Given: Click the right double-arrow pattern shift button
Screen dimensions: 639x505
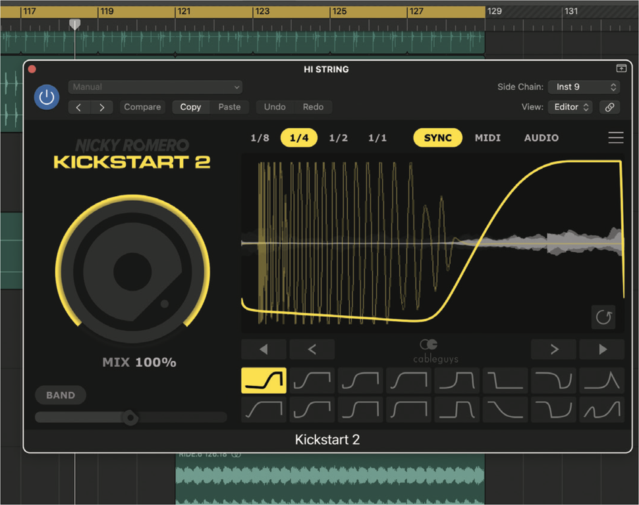Looking at the screenshot, I should click(x=601, y=349).
